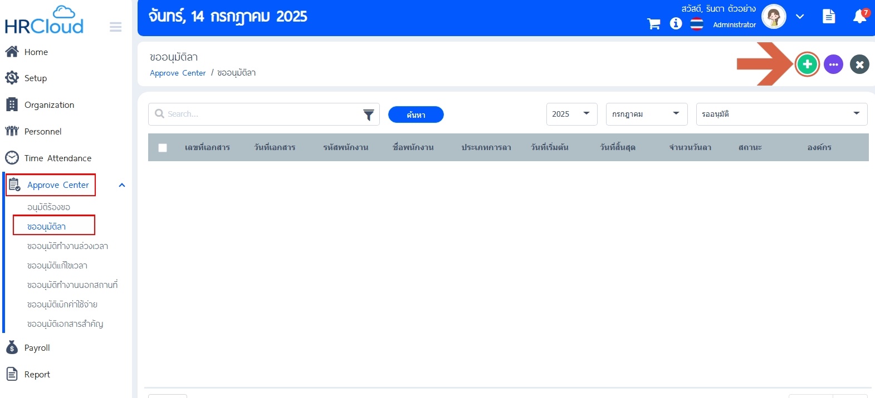Toggle the hamburger sidebar menu
The width and height of the screenshot is (875, 398).
(116, 27)
